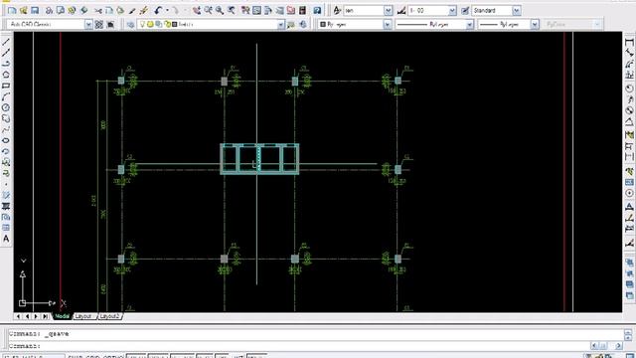Click the Copy icon in the toolbar
The height and width of the screenshot is (358, 636).
click(x=109, y=11)
